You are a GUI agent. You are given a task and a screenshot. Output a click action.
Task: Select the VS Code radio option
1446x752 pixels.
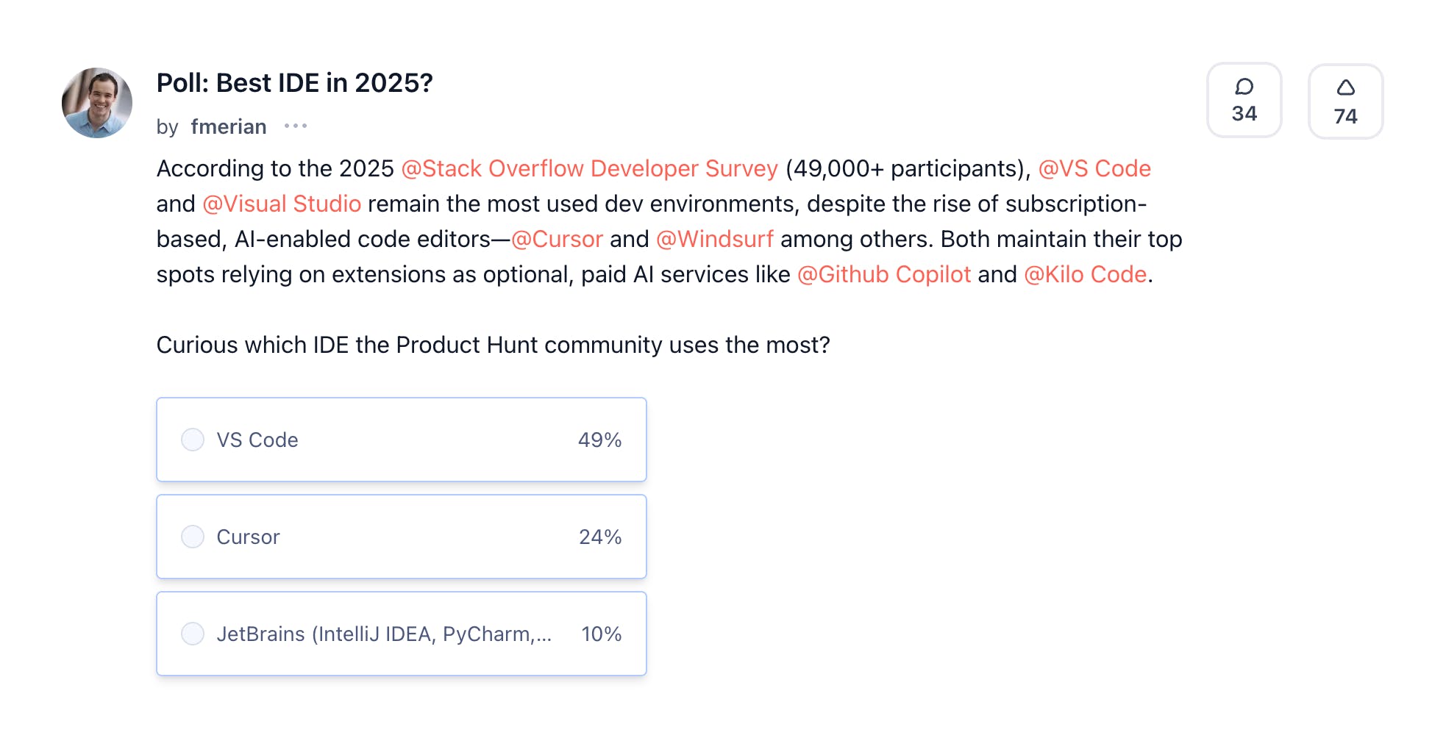193,440
